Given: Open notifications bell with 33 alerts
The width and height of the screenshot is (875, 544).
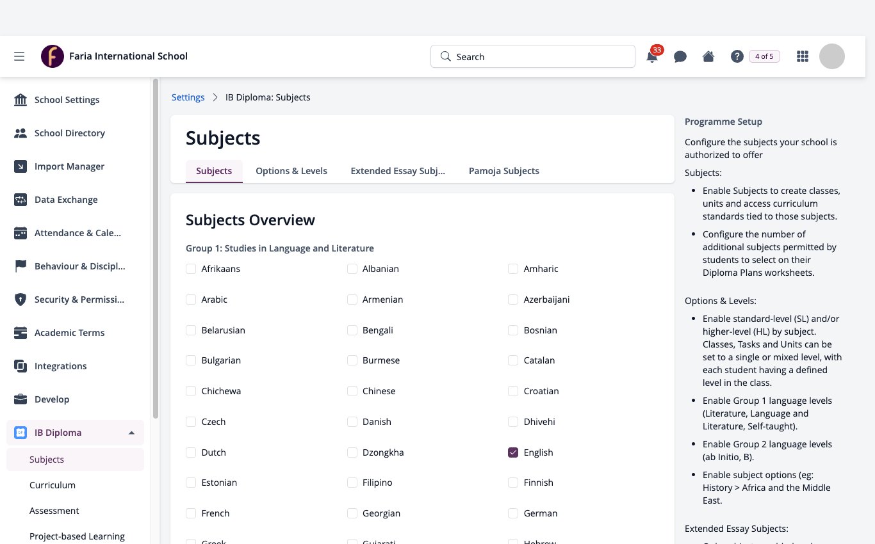Looking at the screenshot, I should (x=652, y=56).
